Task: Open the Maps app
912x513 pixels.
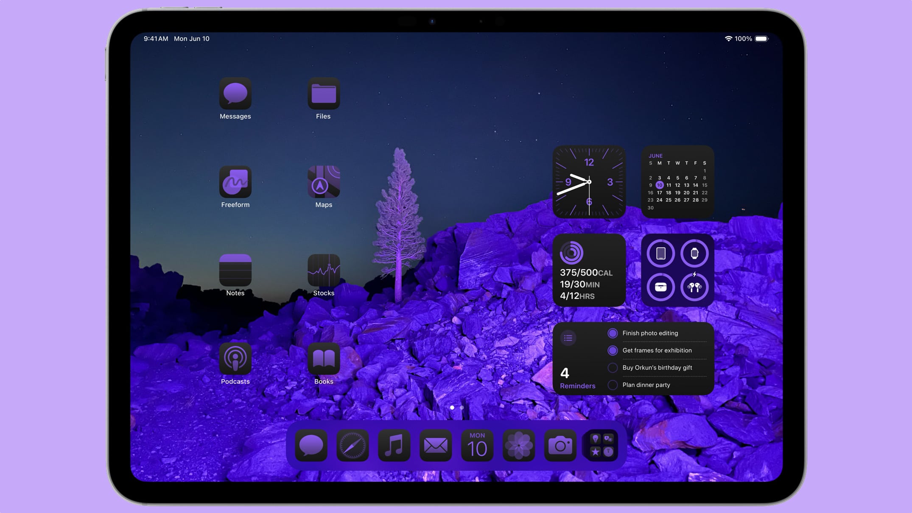Action: pyautogui.click(x=323, y=182)
